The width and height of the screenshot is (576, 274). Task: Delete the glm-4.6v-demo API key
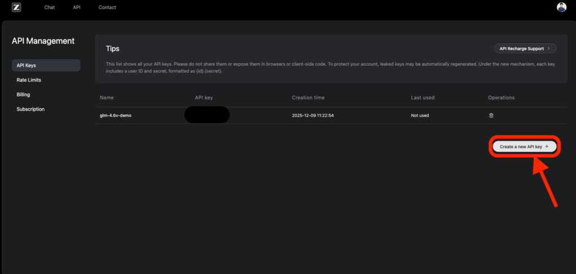tap(491, 115)
